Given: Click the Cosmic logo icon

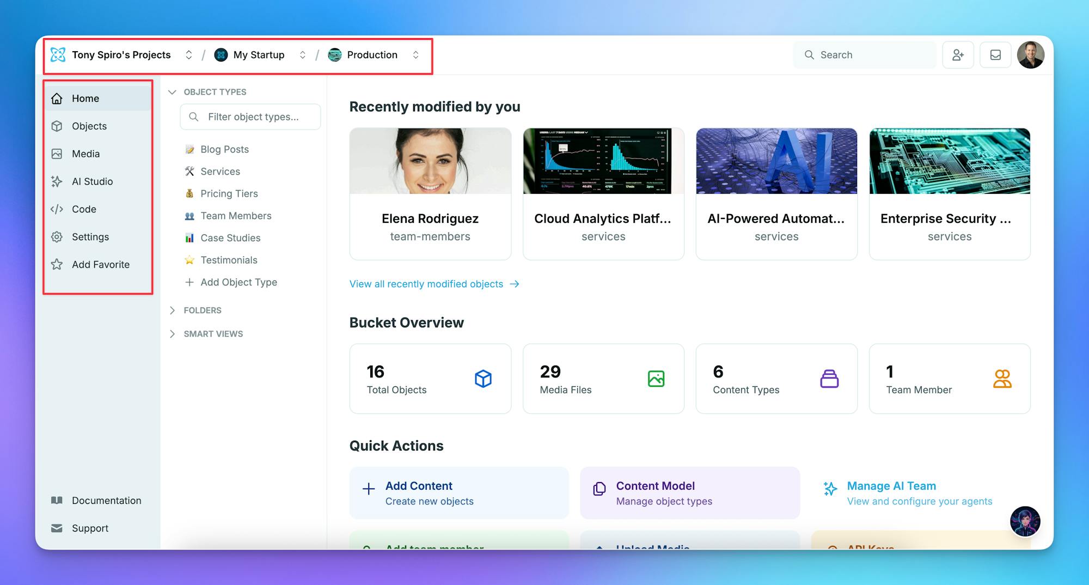Looking at the screenshot, I should pos(58,55).
